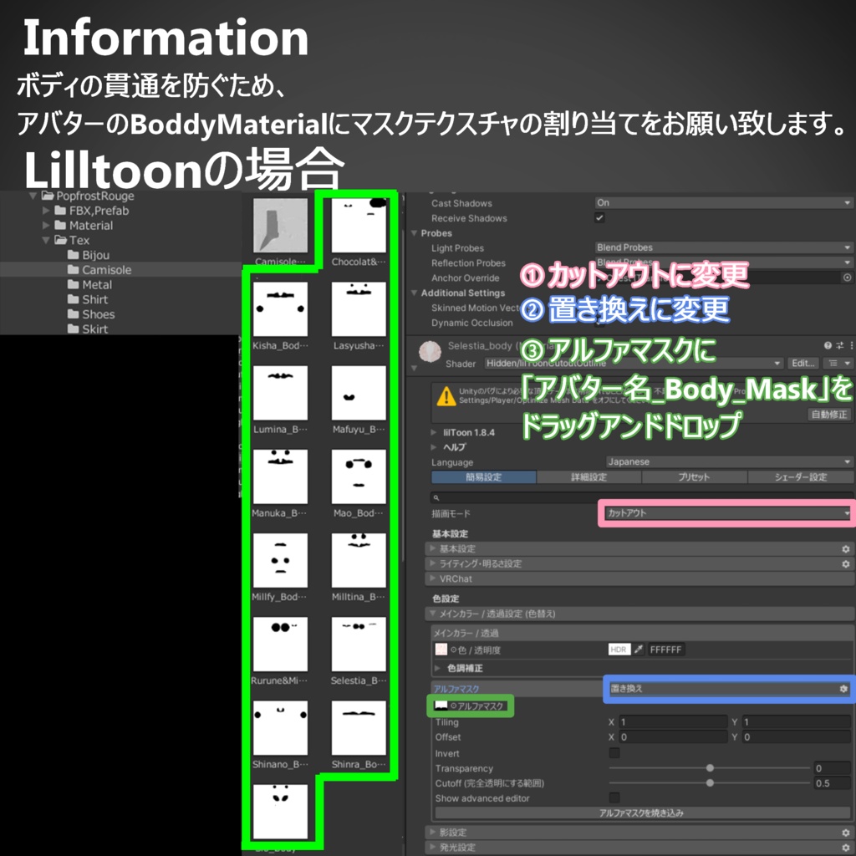
Task: Click the gear icon on ライティング・明るさ設定
Action: (x=843, y=563)
